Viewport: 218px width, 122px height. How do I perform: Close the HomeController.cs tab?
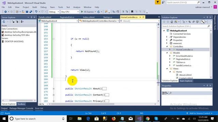143,17
